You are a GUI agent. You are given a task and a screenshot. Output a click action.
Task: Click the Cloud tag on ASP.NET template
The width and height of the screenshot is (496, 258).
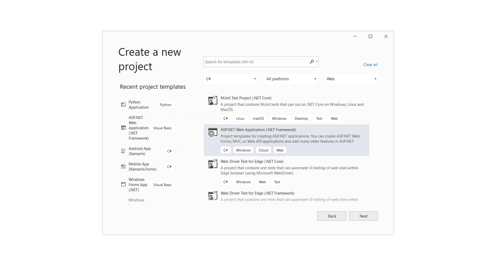point(263,150)
